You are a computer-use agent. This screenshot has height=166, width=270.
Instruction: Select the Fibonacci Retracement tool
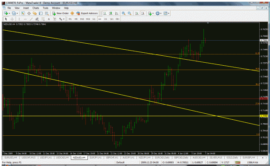[x=43, y=19]
